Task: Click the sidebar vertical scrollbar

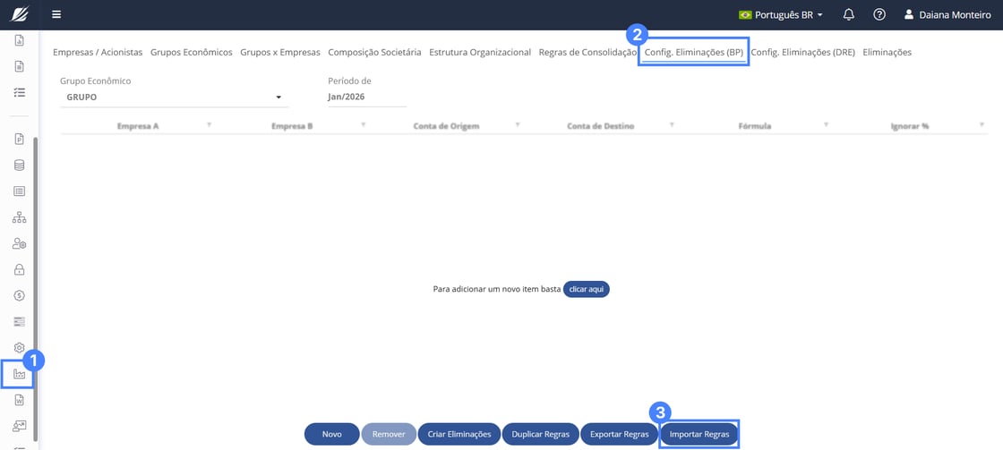Action: [36, 288]
